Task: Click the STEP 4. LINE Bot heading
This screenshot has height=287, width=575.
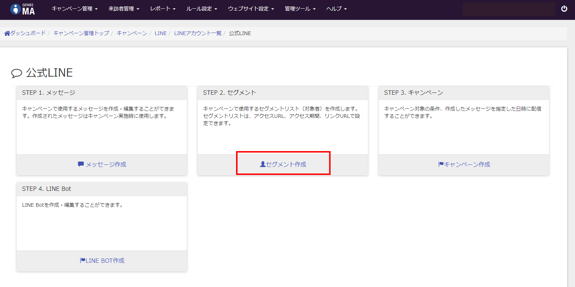Action: (x=46, y=189)
